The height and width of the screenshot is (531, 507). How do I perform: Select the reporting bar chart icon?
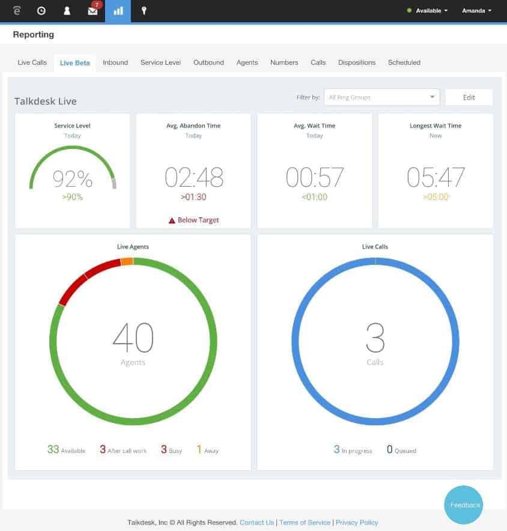[x=118, y=11]
